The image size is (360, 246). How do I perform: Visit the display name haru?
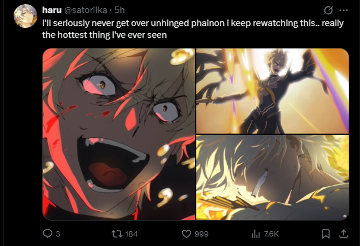pyautogui.click(x=52, y=10)
